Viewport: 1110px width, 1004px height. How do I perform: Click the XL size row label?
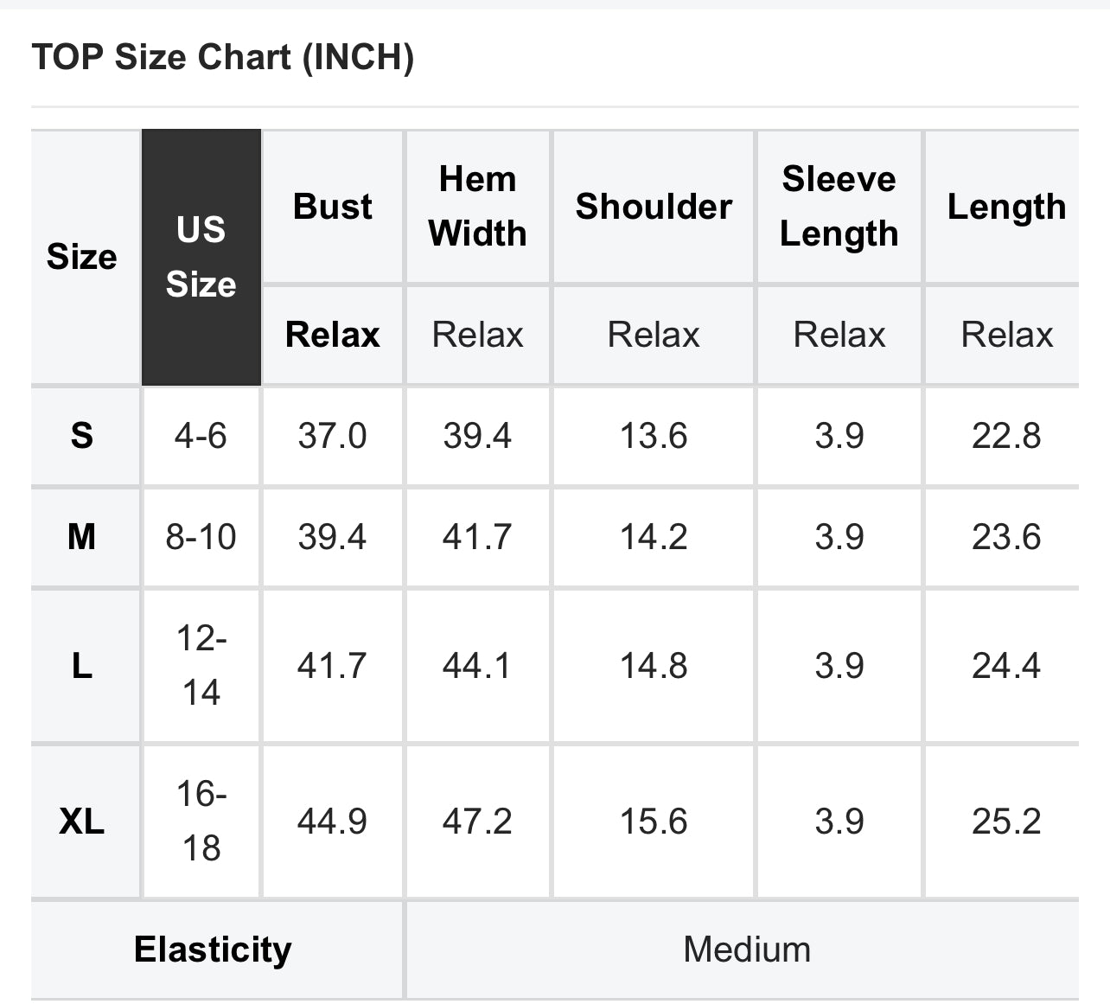point(82,821)
